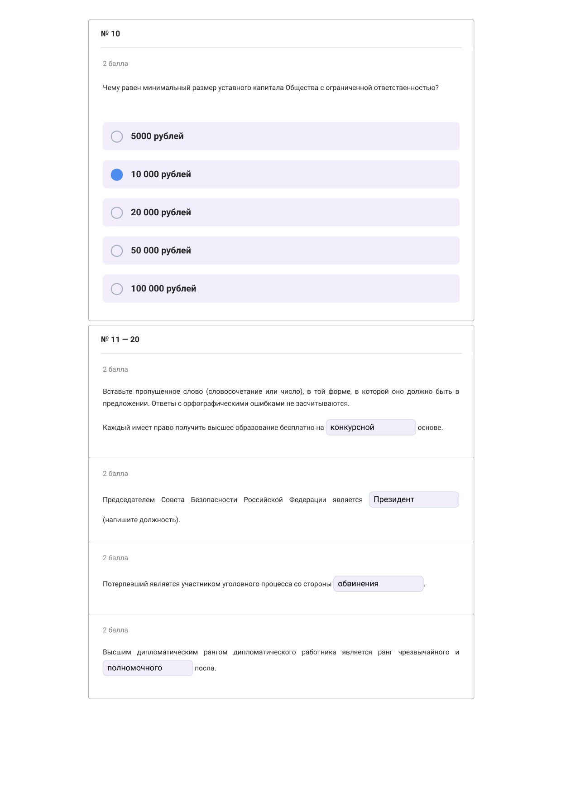
Task: Click the "№ 11 — 20" section header
Action: point(120,339)
